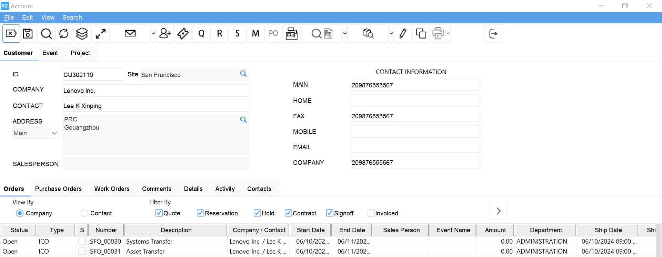Viewport: 662px width, 257px height.
Task: Select the Contact view radio button
Action: (84, 213)
